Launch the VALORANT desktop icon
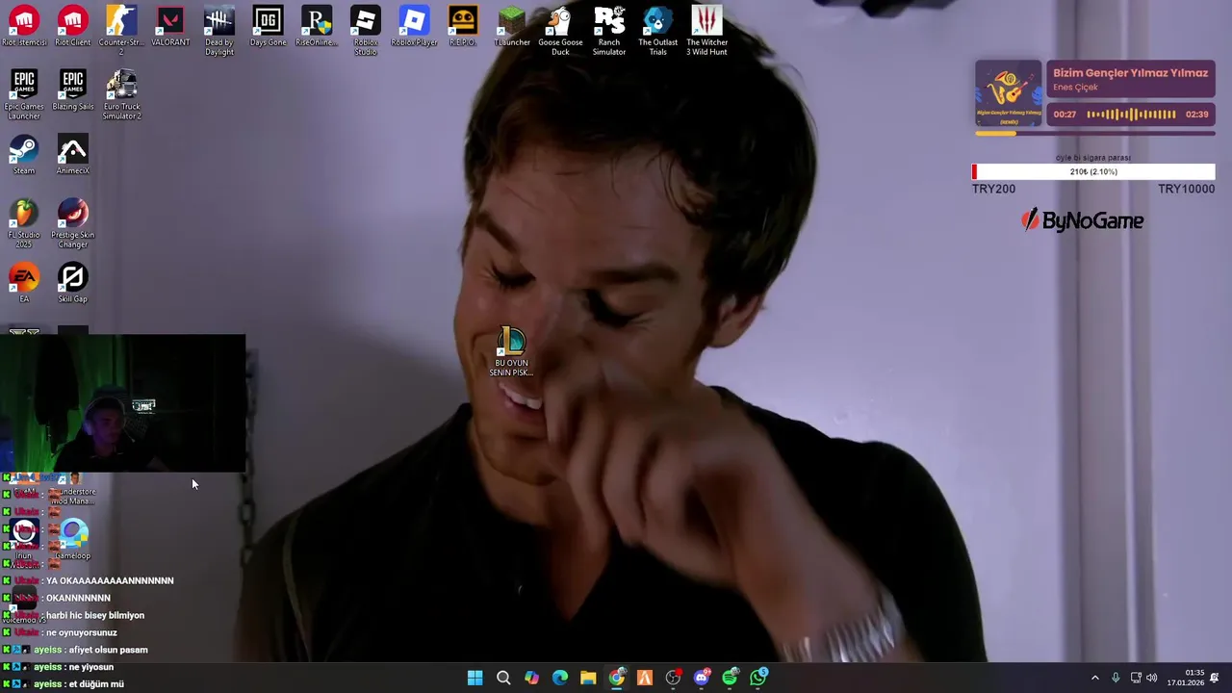Screen dimensions: 1232x693 click(x=170, y=26)
